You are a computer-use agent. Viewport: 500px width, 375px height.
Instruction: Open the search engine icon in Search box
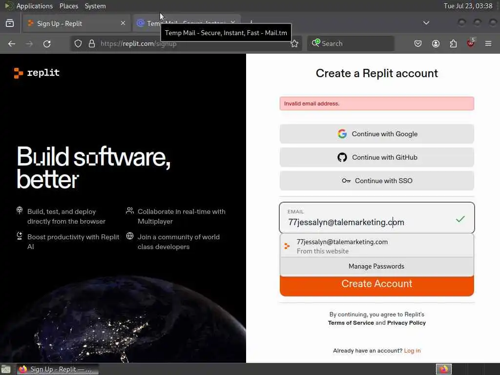pos(316,43)
